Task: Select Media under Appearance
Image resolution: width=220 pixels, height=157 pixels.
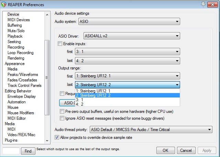Action: click(12, 69)
